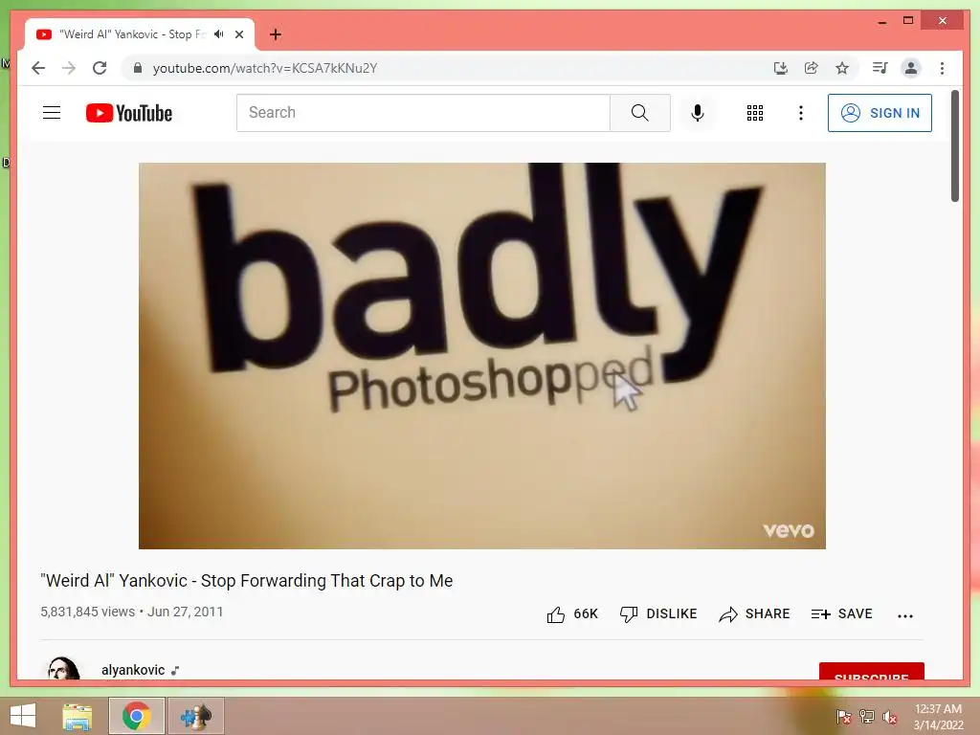Open YouTube settings three-dot menu
Image resolution: width=980 pixels, height=735 pixels.
(801, 113)
